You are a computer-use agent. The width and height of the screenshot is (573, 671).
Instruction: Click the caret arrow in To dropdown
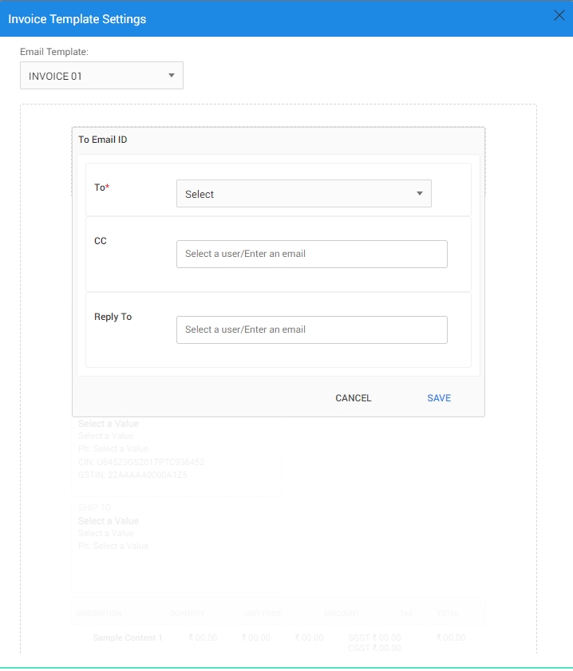click(x=420, y=194)
